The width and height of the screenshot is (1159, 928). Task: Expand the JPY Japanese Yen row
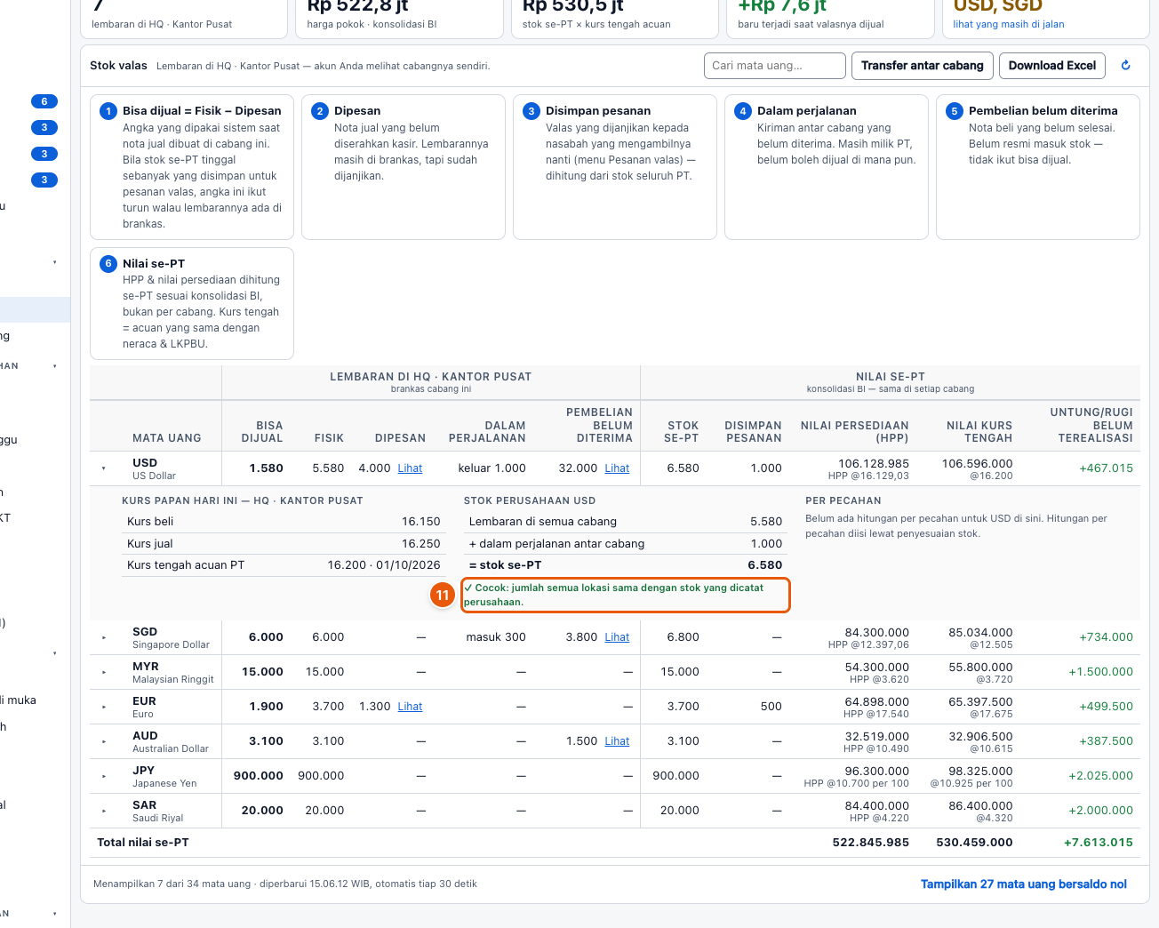click(104, 776)
